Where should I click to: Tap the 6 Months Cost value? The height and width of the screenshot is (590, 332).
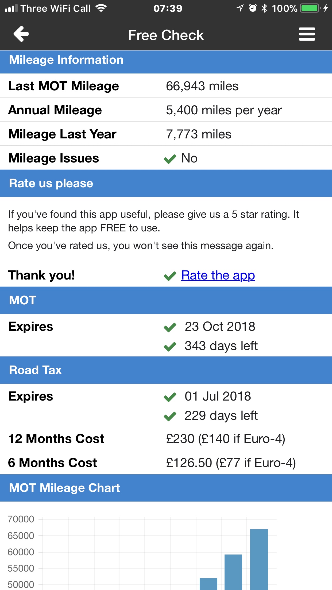[x=231, y=463]
